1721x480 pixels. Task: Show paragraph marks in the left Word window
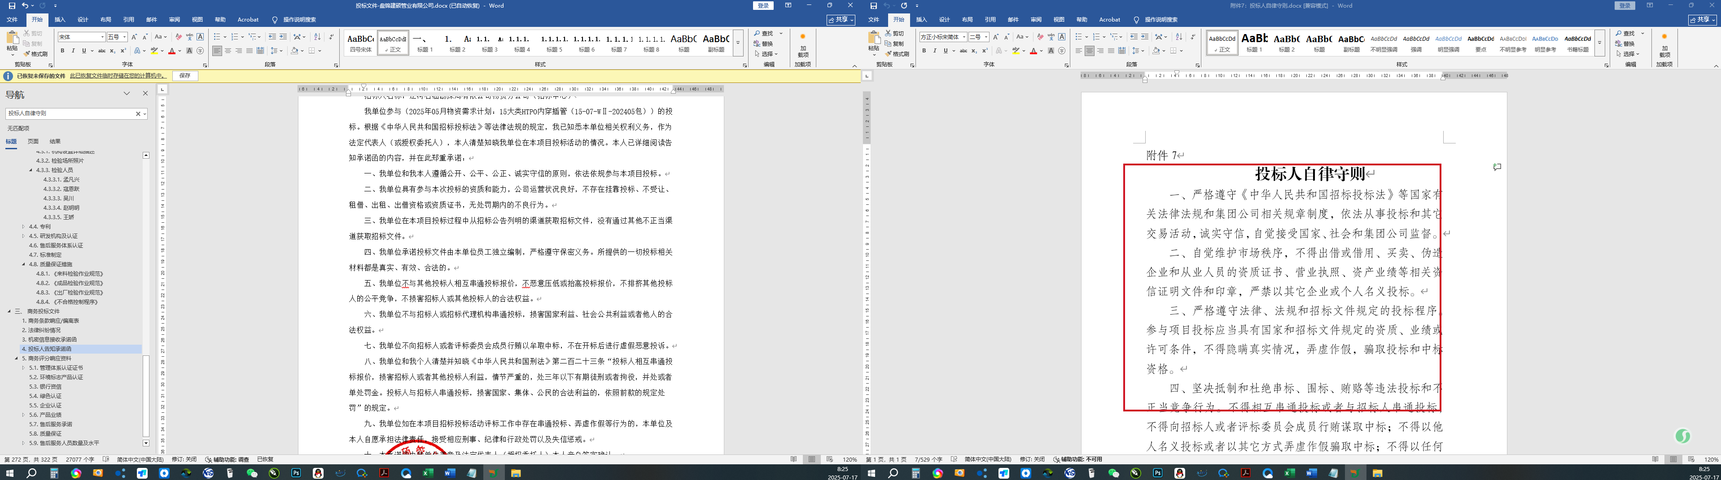[331, 37]
